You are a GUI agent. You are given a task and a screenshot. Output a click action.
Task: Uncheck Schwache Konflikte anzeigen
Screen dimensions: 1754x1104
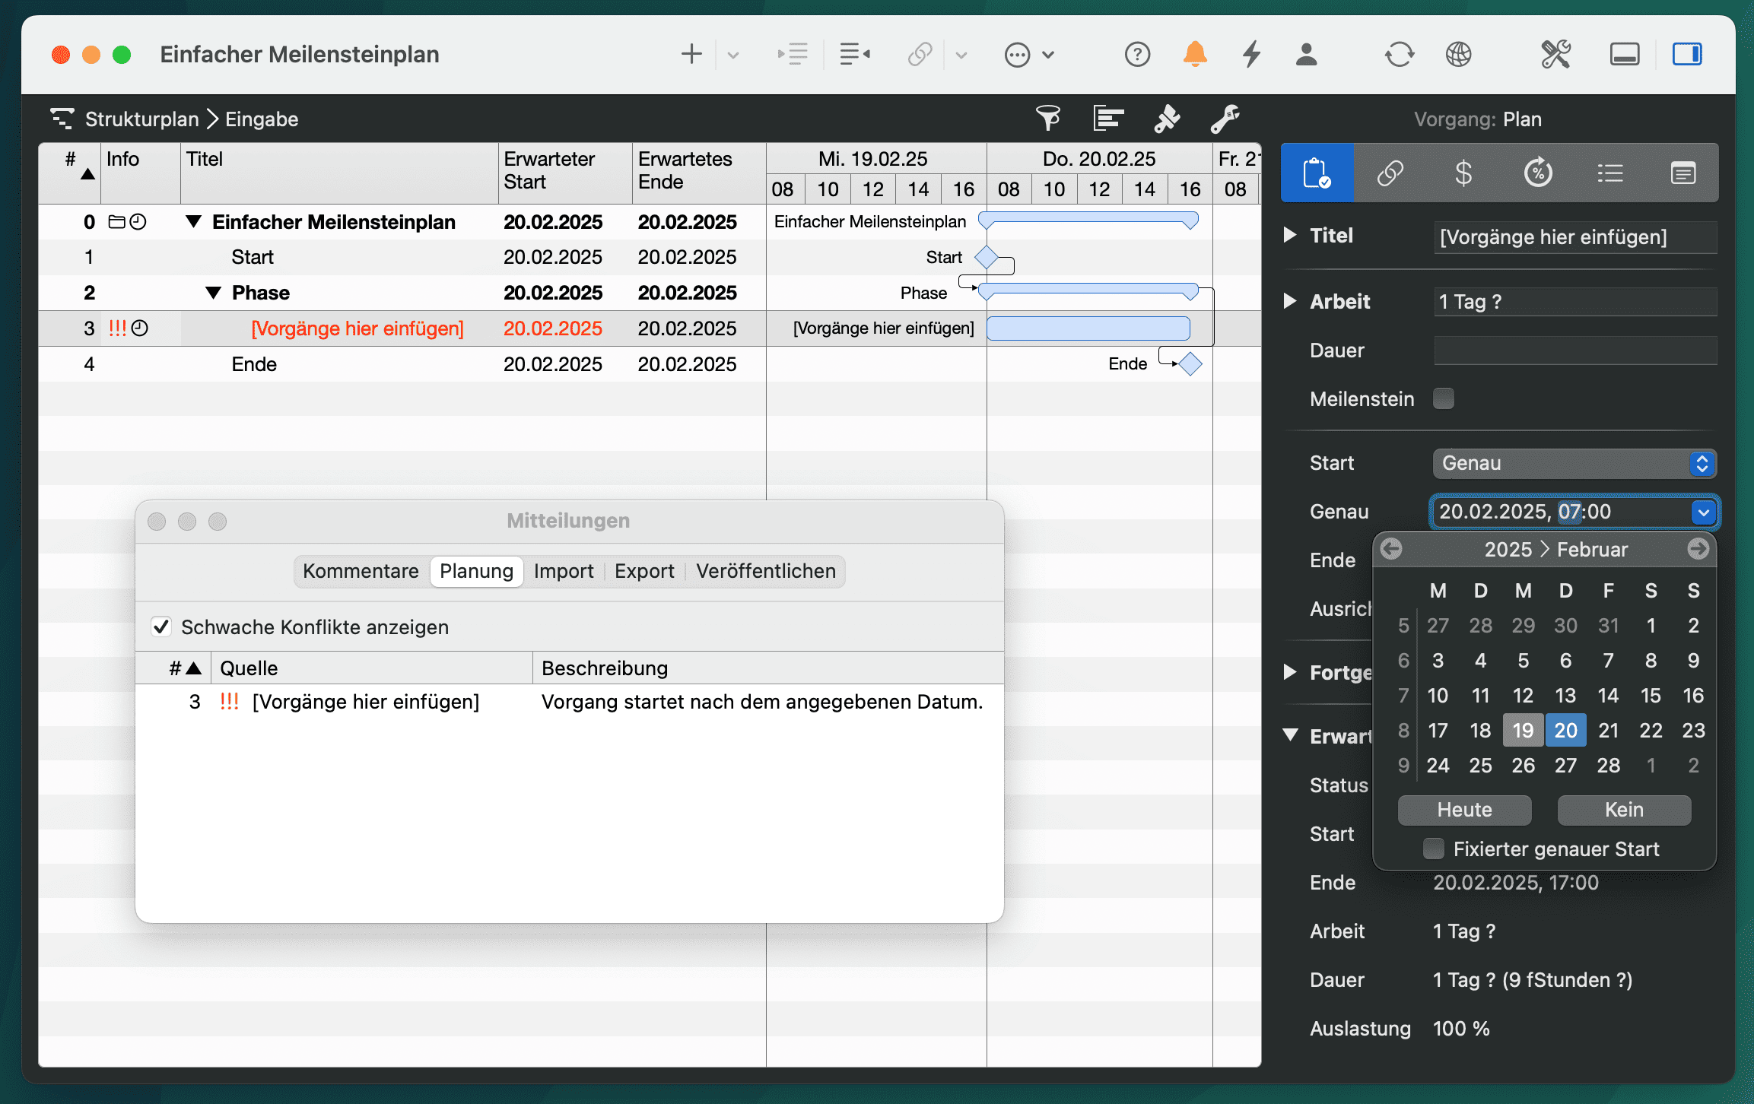tap(160, 627)
